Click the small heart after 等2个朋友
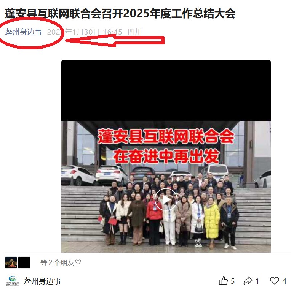291x294 pixels. point(78,262)
